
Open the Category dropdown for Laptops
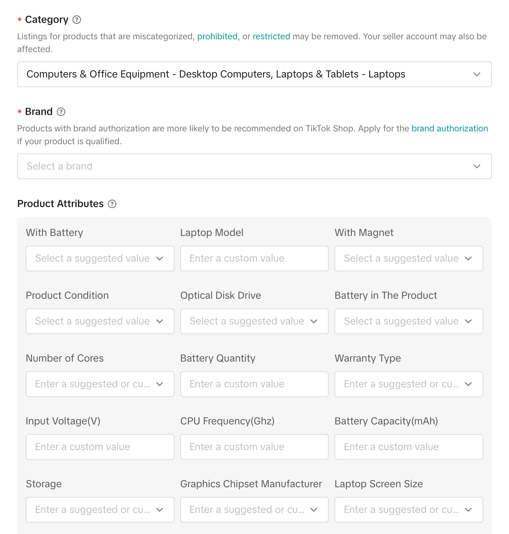(254, 74)
